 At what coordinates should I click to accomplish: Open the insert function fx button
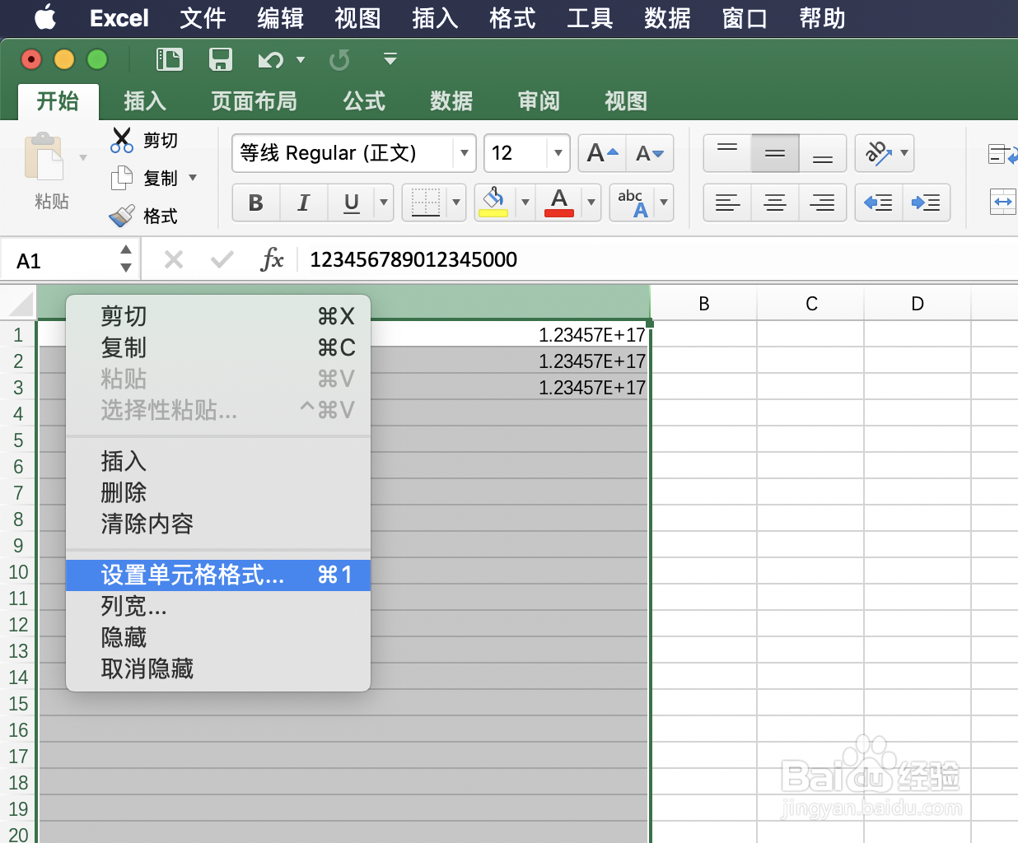coord(272,259)
